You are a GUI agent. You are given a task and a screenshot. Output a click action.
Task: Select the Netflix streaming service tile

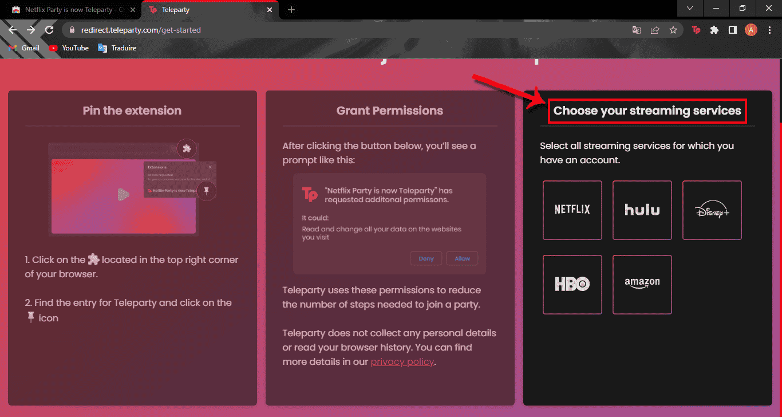coord(572,210)
